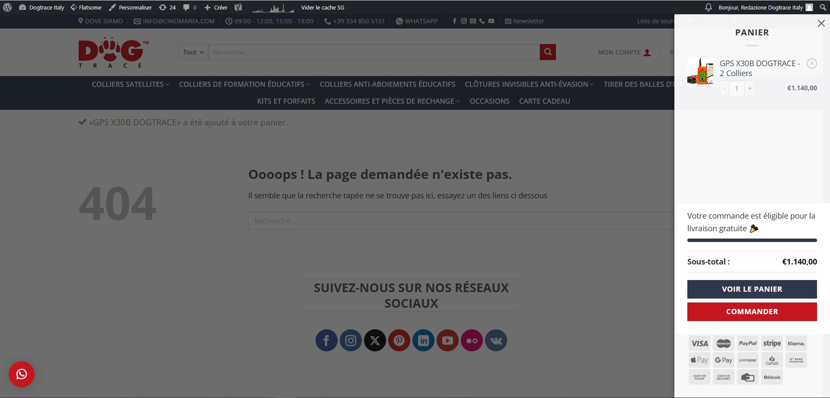
Task: Open the Créer new content menu
Action: pos(216,7)
